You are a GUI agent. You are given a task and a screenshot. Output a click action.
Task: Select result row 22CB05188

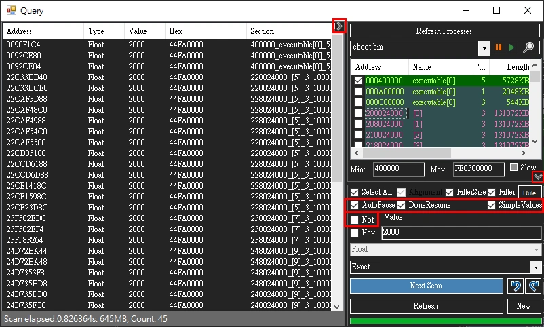(167, 153)
